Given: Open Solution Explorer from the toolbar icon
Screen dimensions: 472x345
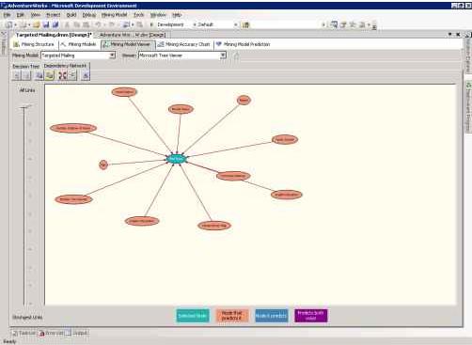Looking at the screenshot, I should coord(335,24).
